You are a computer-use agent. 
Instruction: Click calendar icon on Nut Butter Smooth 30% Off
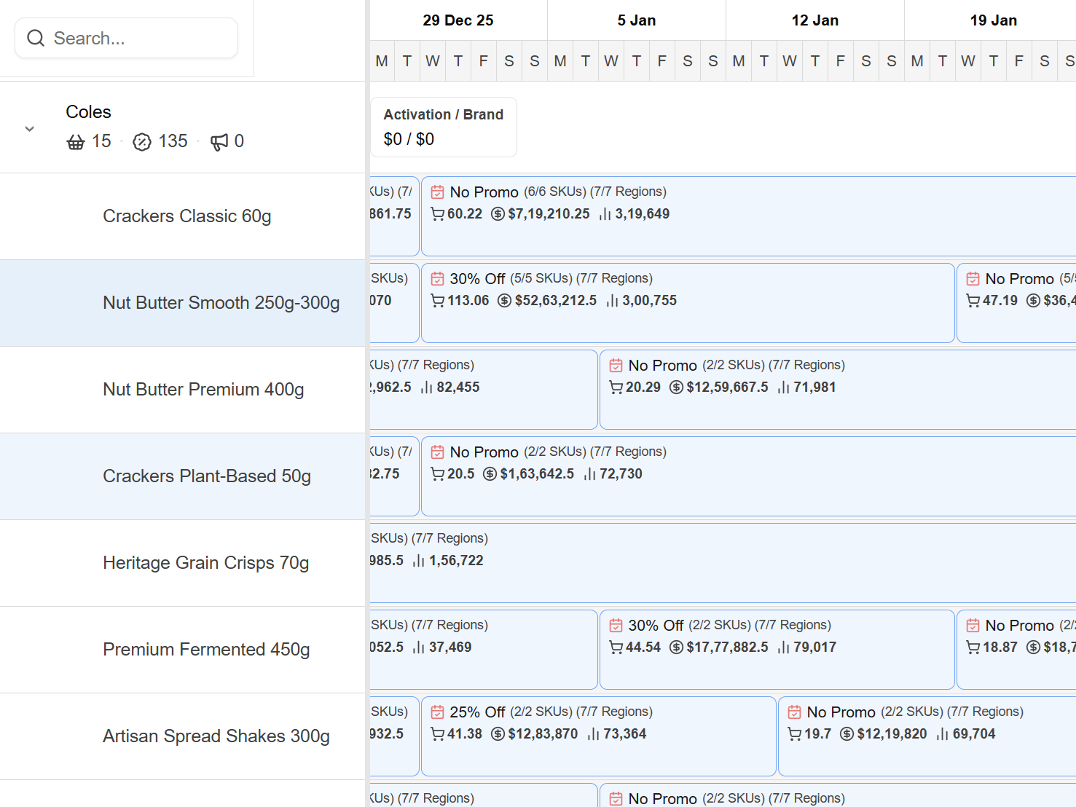click(438, 279)
